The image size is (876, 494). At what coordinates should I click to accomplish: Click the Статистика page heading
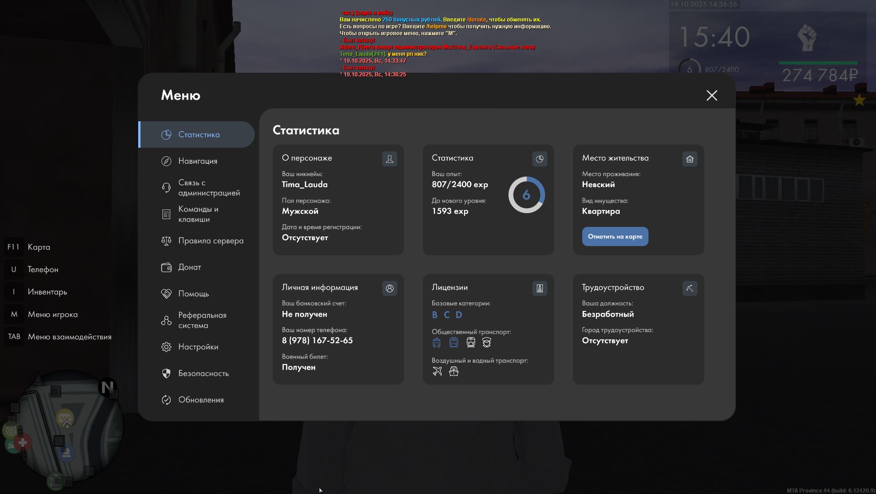[x=306, y=130]
